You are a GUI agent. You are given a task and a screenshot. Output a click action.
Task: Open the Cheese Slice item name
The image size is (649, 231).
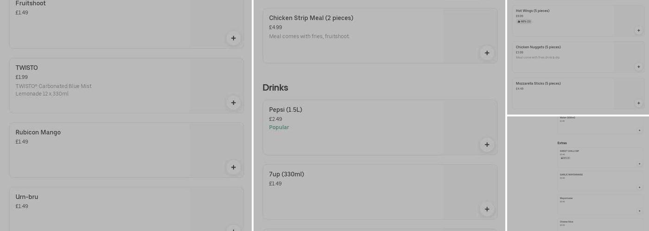pyautogui.click(x=566, y=222)
